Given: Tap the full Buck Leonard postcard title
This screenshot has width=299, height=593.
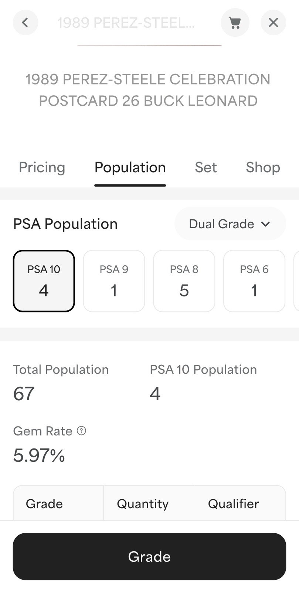Looking at the screenshot, I should [x=148, y=90].
